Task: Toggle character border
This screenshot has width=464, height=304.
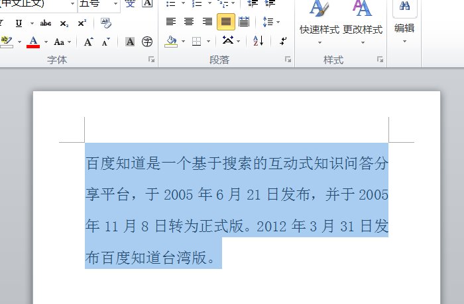Action: pos(147,3)
